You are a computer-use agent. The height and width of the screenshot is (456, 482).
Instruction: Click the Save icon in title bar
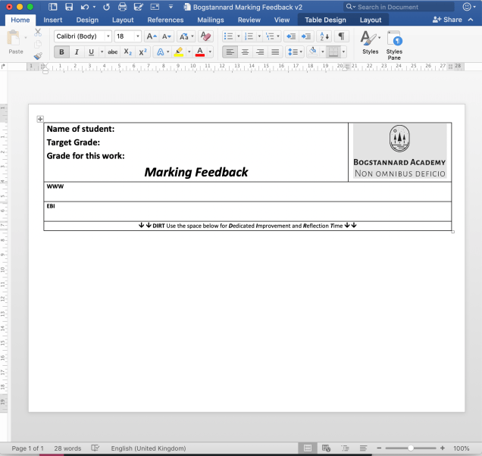[69, 7]
